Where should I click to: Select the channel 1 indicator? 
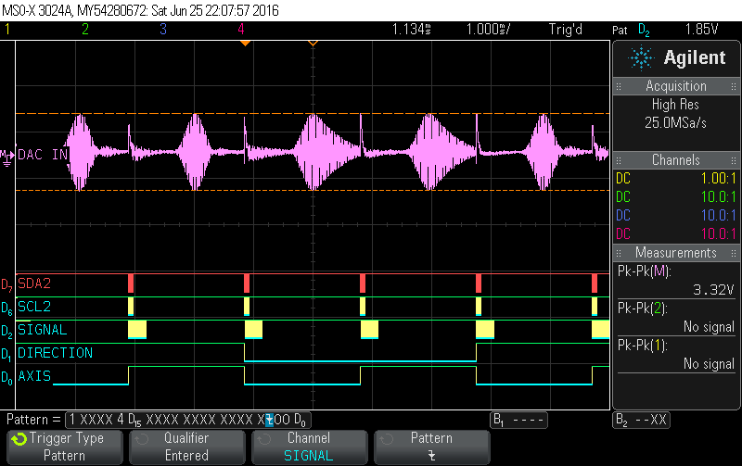pos(7,30)
